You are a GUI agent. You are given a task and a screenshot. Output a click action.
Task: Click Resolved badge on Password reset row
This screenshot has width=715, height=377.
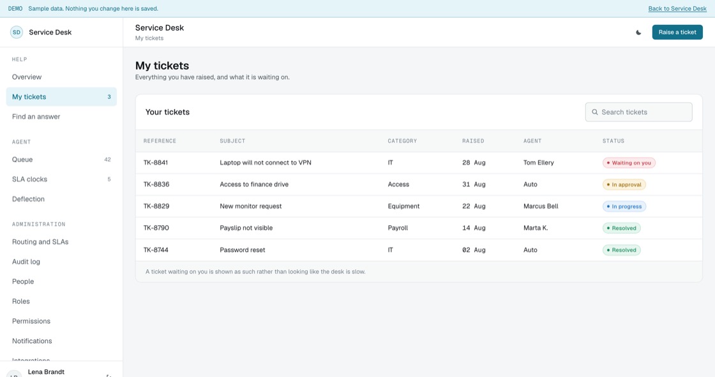click(622, 250)
